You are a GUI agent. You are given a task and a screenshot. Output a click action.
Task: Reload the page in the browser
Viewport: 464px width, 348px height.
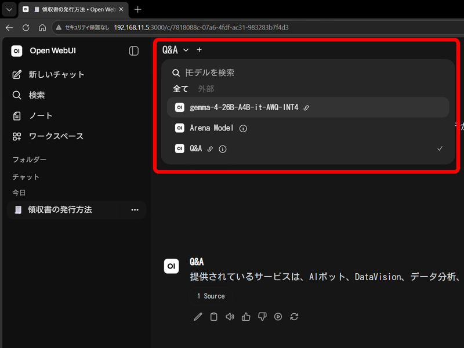[x=26, y=28]
